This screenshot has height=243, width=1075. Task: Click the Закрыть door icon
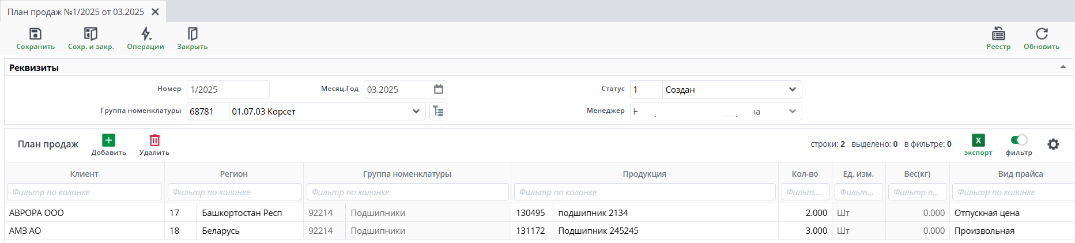193,34
